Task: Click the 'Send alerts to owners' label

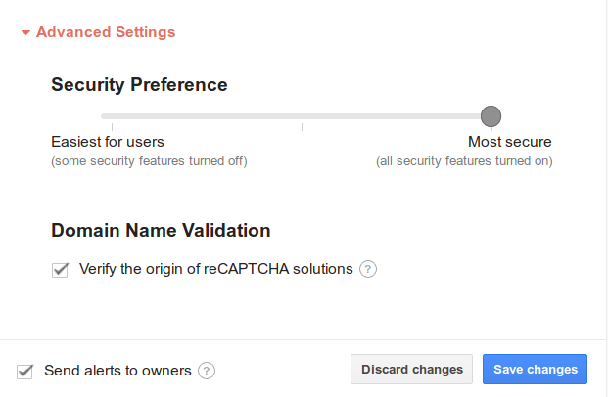Action: click(x=117, y=371)
